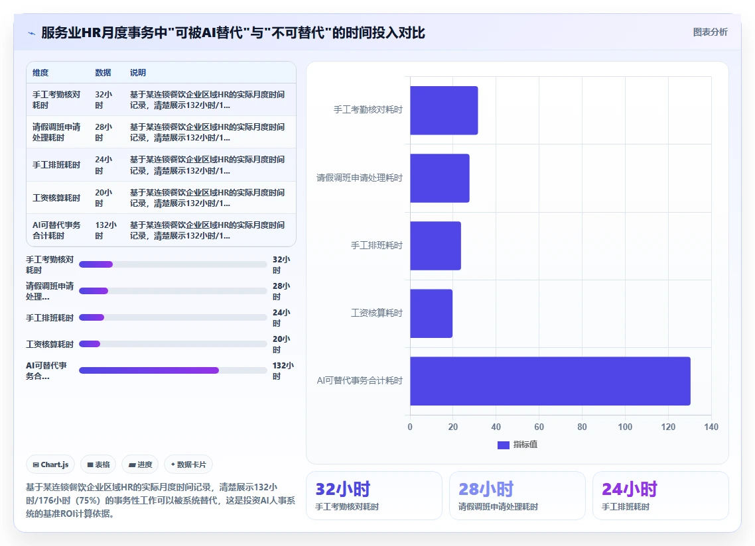Click the 请假调班申请处理 progress bar
This screenshot has height=546, width=755.
pos(173,291)
